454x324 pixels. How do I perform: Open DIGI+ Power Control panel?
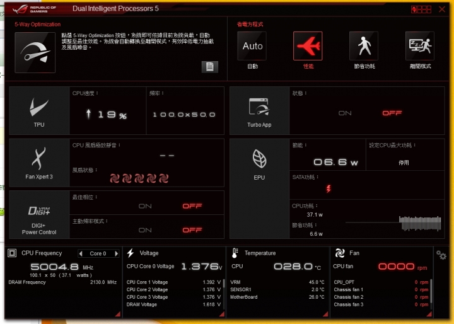click(x=39, y=214)
